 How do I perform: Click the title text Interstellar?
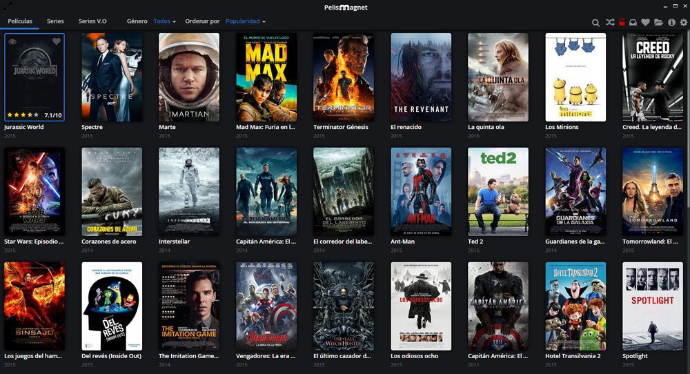[175, 242]
